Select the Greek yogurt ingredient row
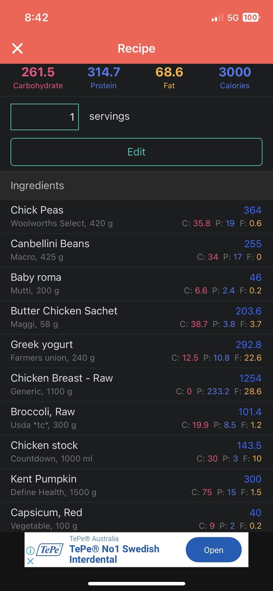Screen dimensions: 273x591 136,351
